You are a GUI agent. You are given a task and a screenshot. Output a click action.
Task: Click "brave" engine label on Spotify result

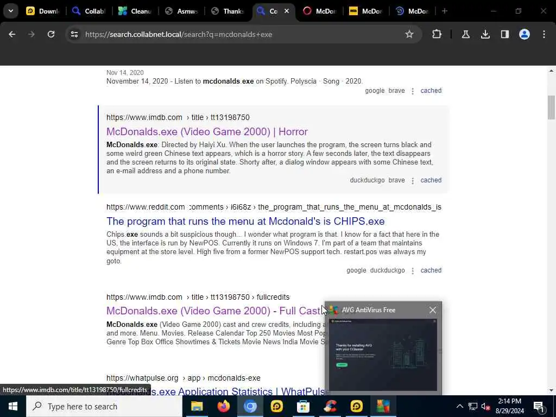click(396, 91)
